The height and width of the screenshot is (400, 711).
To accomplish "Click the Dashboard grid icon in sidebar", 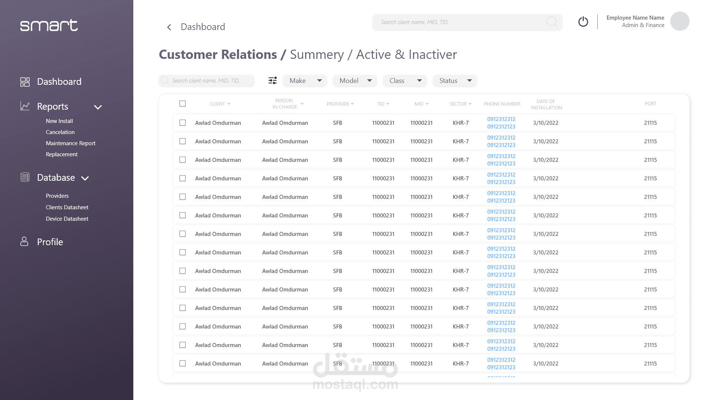I will pos(25,82).
